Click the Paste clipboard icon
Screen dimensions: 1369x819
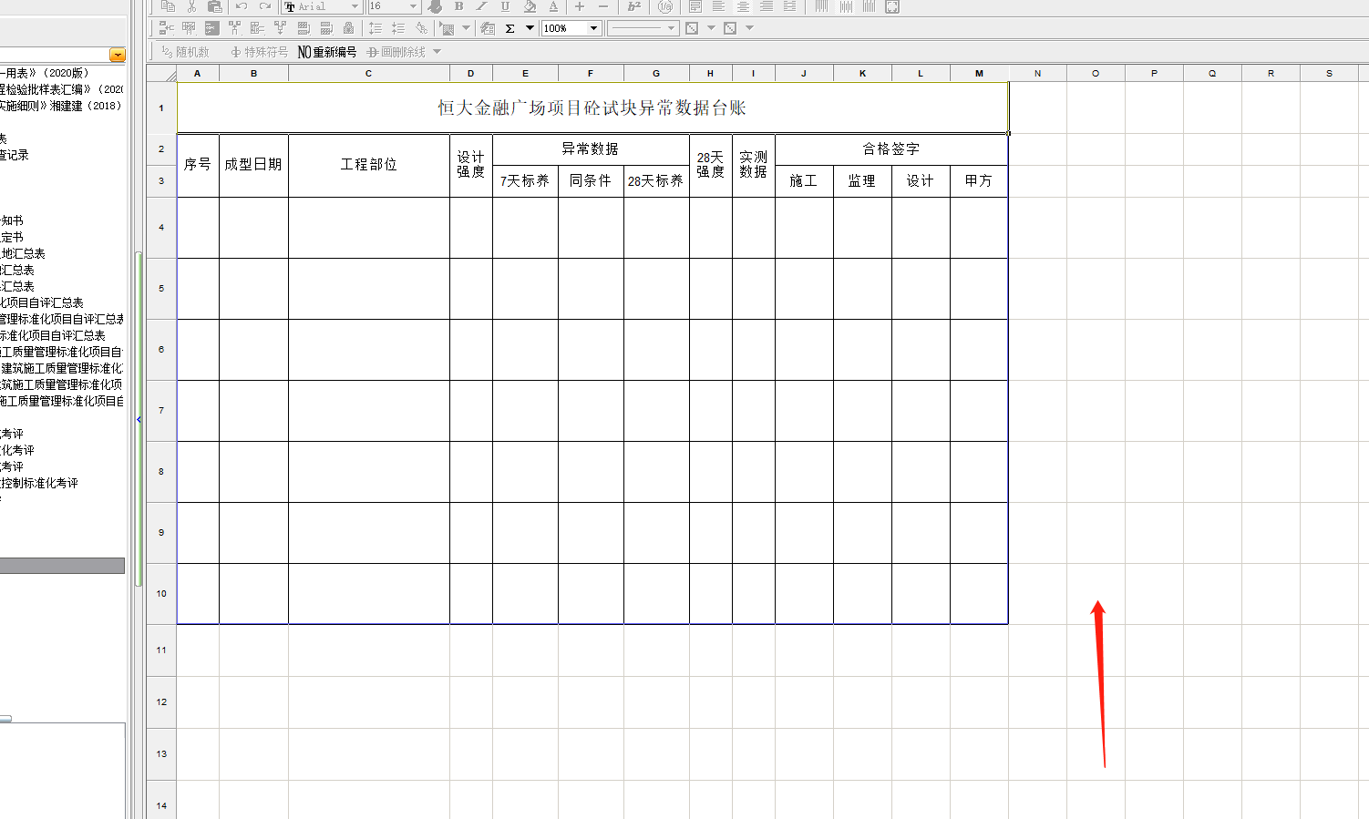point(214,5)
